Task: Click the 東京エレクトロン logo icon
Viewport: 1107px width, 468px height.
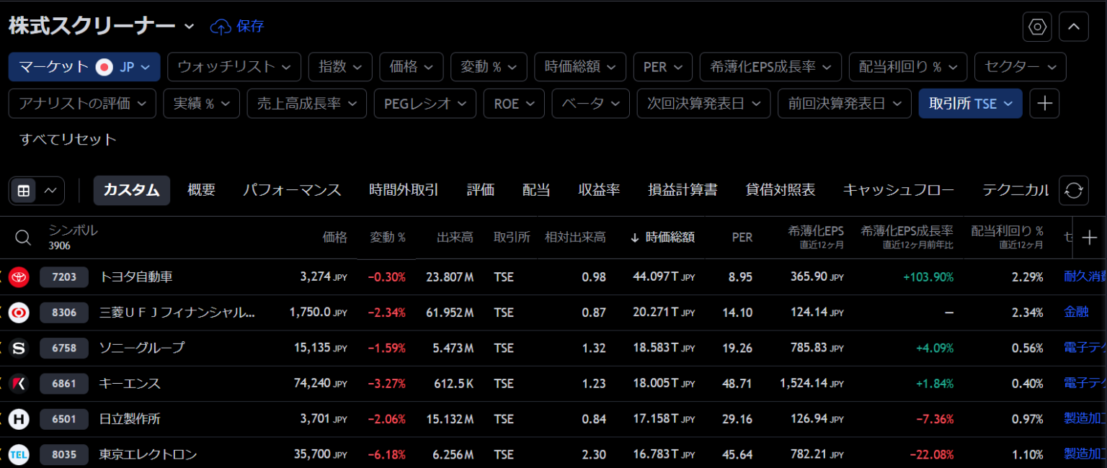Action: coord(19,454)
